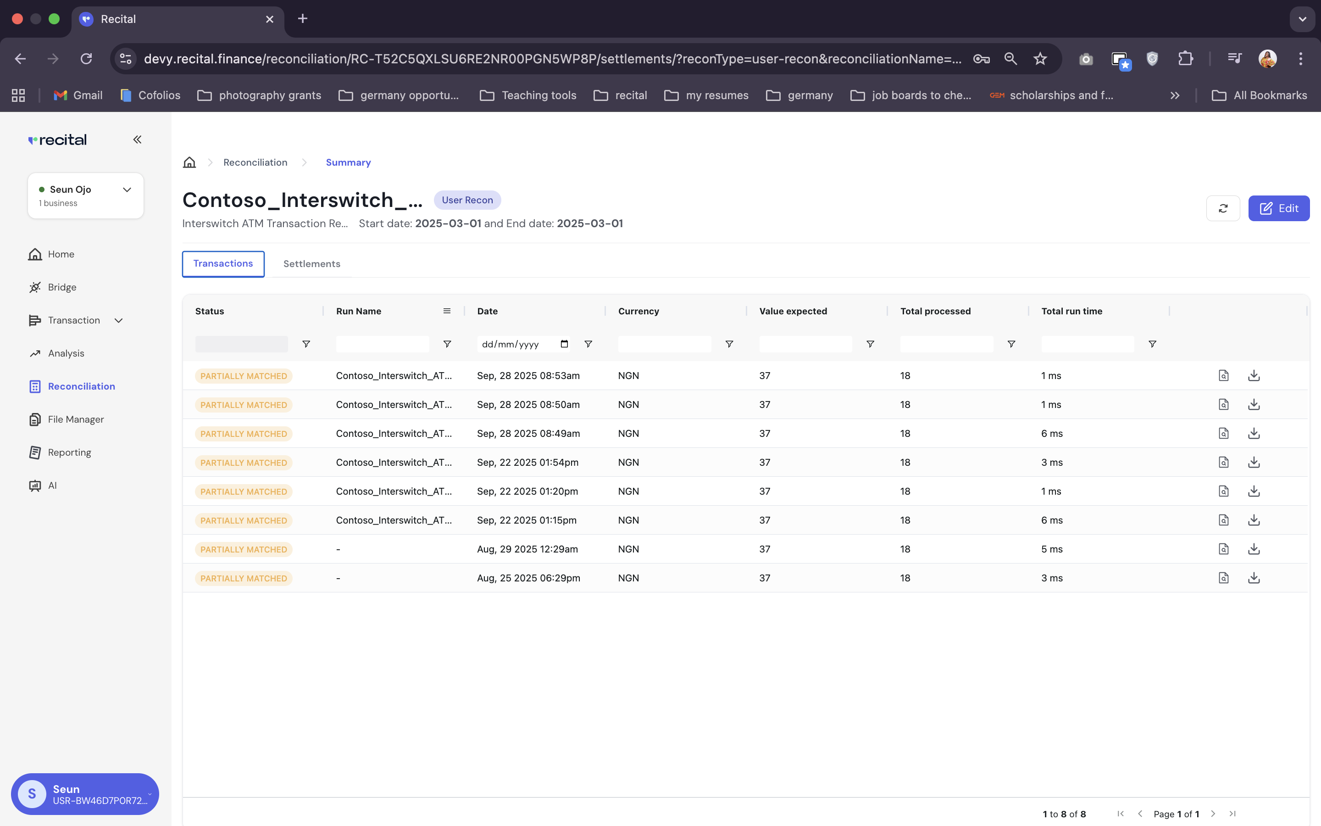Download the Sep 28 08:53am run

pos(1254,376)
